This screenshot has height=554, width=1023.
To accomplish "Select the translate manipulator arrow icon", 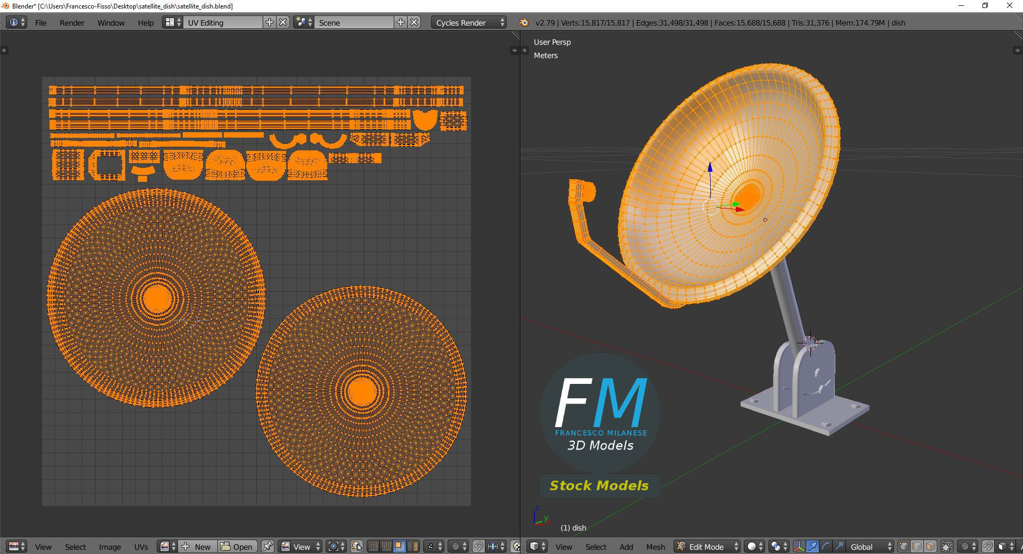I will point(813,547).
